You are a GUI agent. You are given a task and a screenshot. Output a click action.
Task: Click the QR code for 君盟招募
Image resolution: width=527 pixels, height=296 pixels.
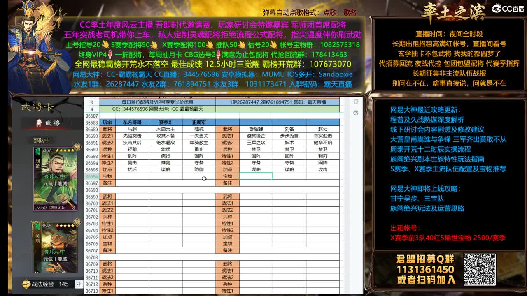[480, 269]
